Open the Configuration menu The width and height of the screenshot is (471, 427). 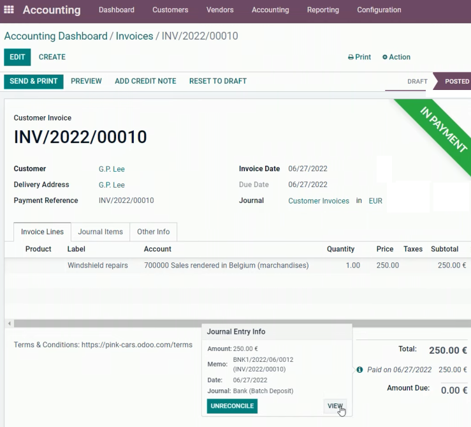[379, 10]
